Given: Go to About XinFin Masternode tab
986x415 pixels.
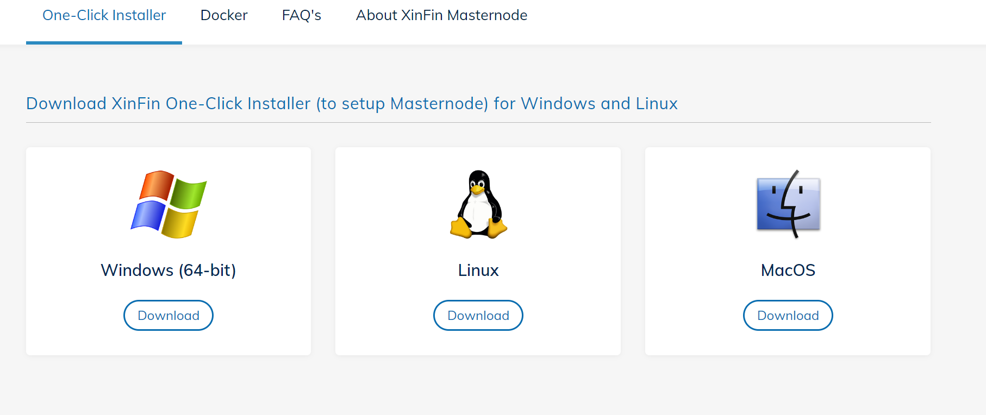Looking at the screenshot, I should click(441, 15).
